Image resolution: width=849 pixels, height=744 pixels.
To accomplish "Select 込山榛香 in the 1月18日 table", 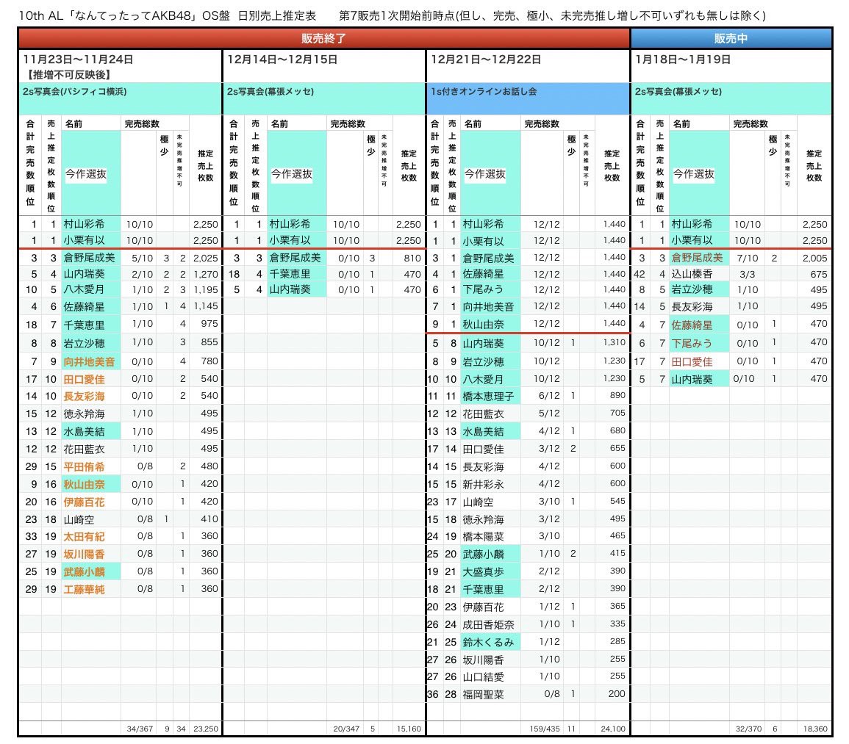I will (692, 275).
